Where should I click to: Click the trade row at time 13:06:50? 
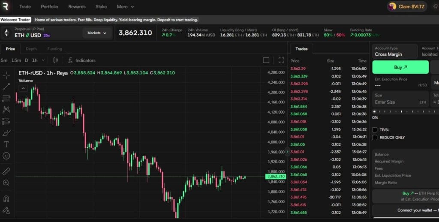coord(328,69)
